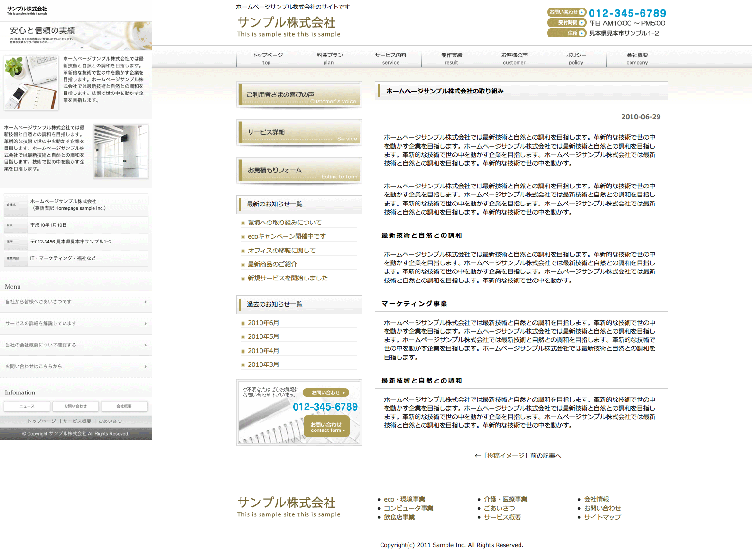Image resolution: width=752 pixels, height=551 pixels.
Task: Open the お見積もりフォーム Estimate form banner
Action: click(x=299, y=170)
